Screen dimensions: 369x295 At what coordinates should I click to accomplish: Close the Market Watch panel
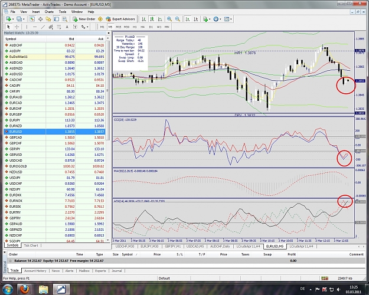click(x=109, y=33)
